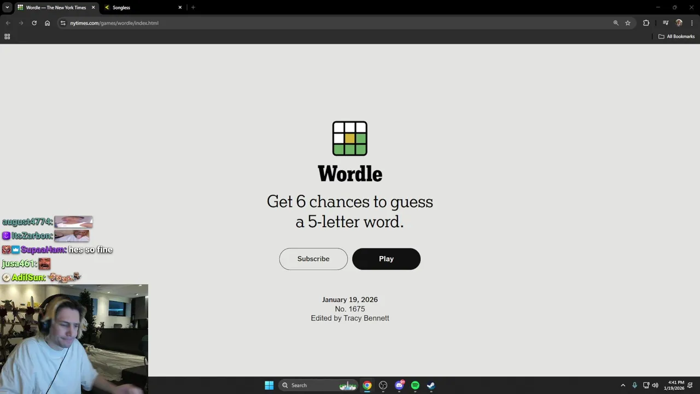Open Spotify from the taskbar

point(415,385)
